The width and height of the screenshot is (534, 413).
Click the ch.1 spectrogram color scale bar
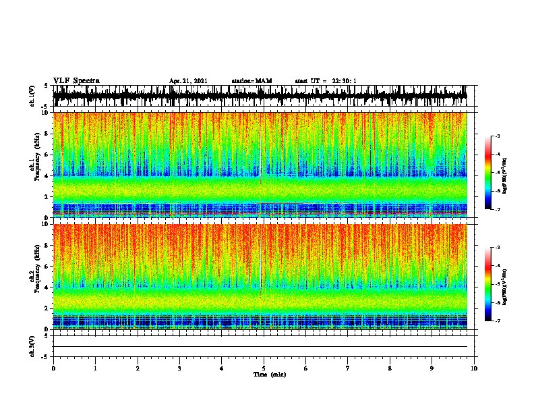[x=487, y=173]
